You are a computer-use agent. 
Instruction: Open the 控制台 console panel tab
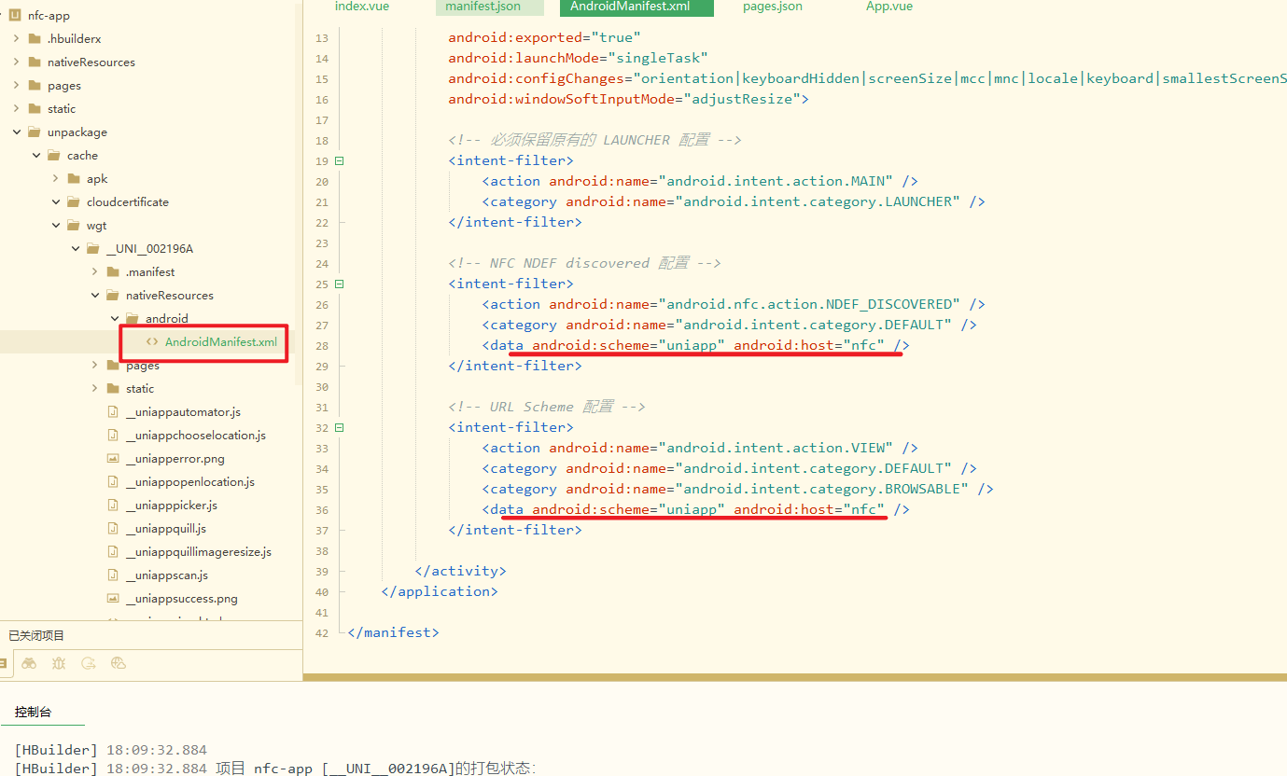pyautogui.click(x=33, y=712)
